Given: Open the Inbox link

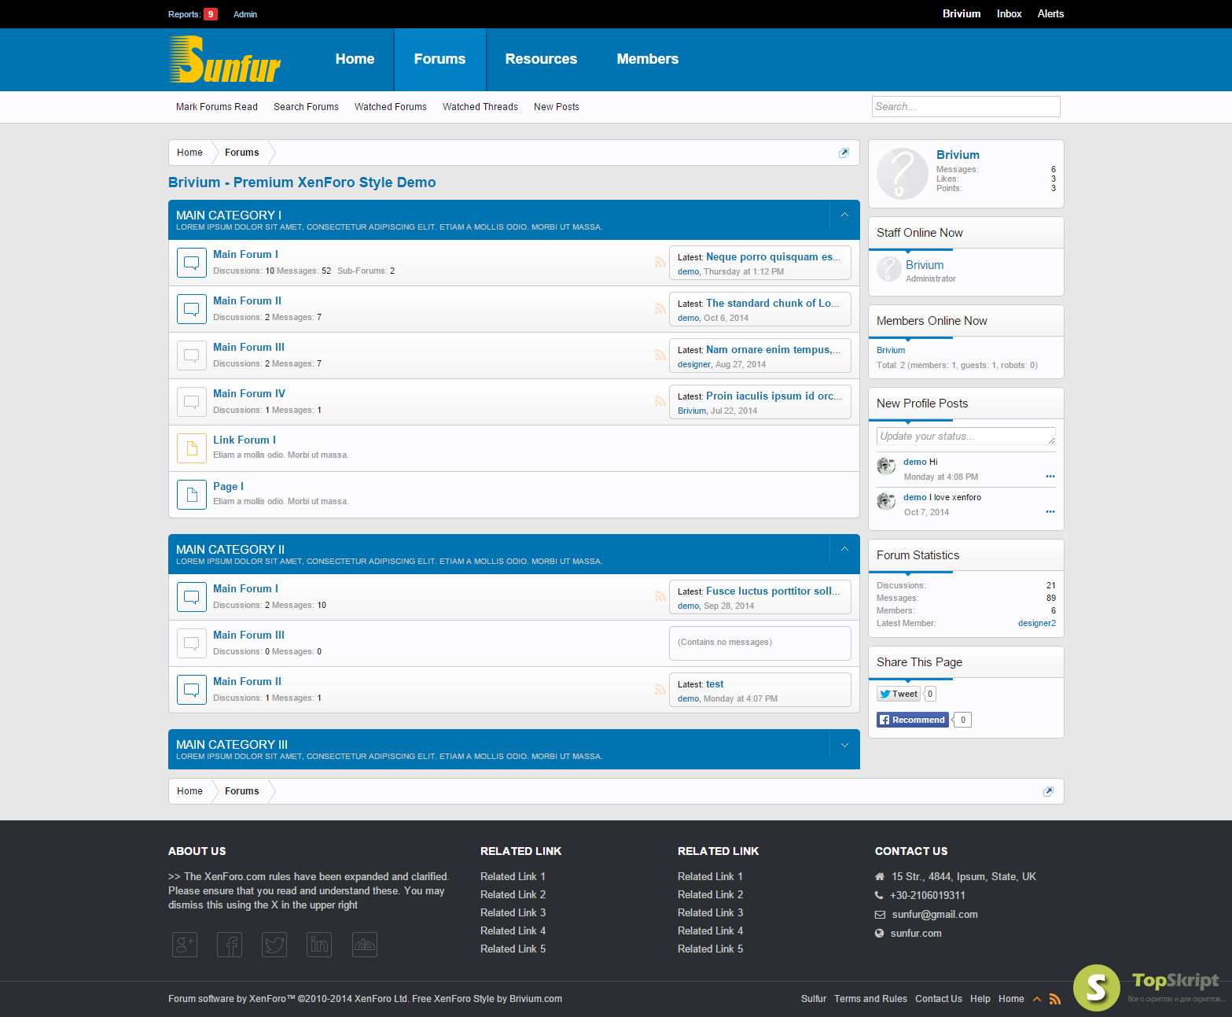Looking at the screenshot, I should [x=1009, y=14].
